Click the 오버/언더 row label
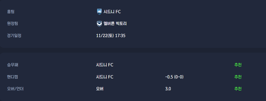This screenshot has width=266, height=101. tap(15, 89)
